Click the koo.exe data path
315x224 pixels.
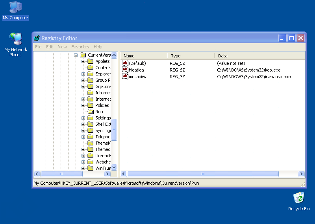[x=249, y=70]
